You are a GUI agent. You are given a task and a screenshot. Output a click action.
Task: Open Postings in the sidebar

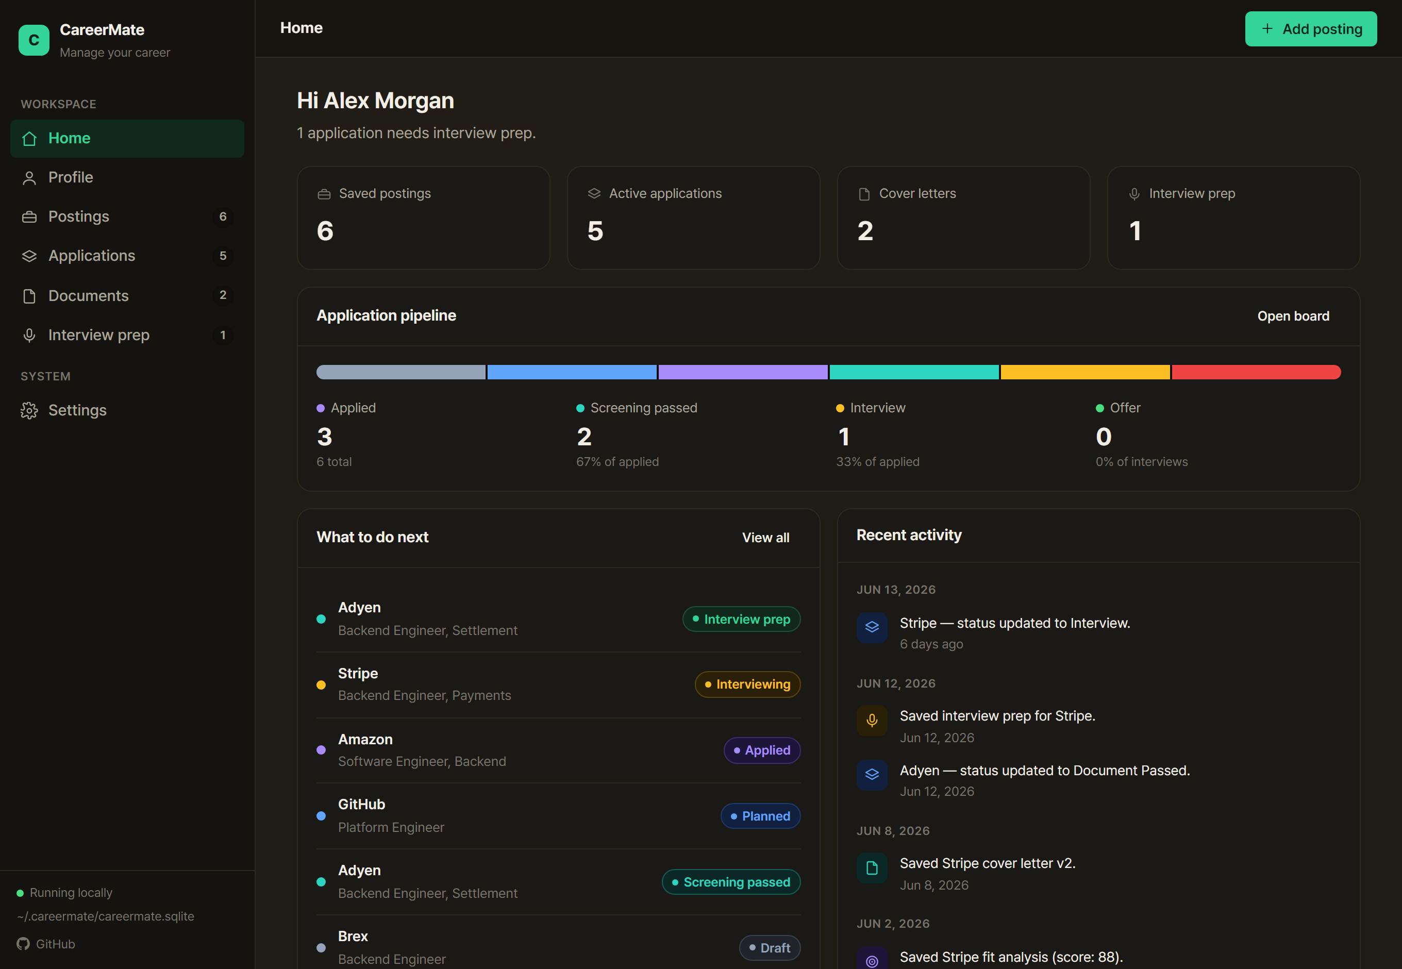click(x=127, y=217)
